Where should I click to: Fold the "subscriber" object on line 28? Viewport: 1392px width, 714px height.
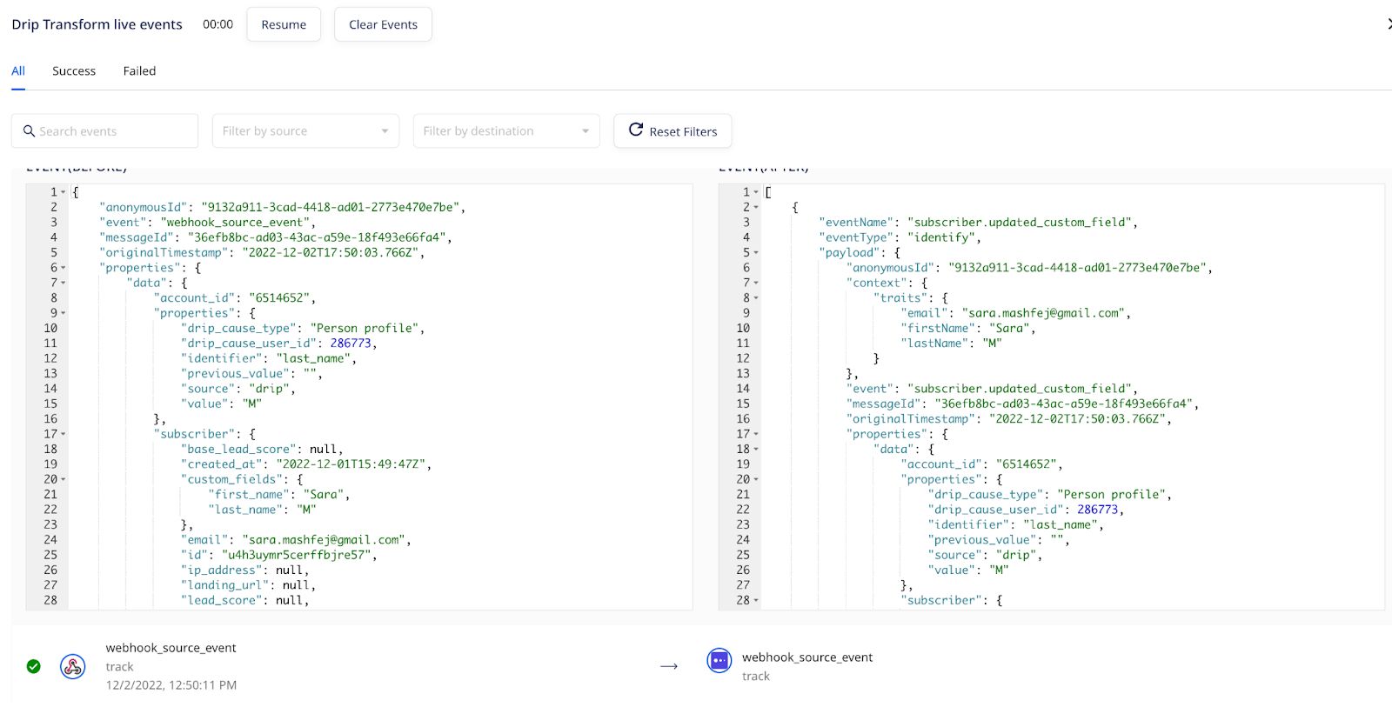(756, 600)
